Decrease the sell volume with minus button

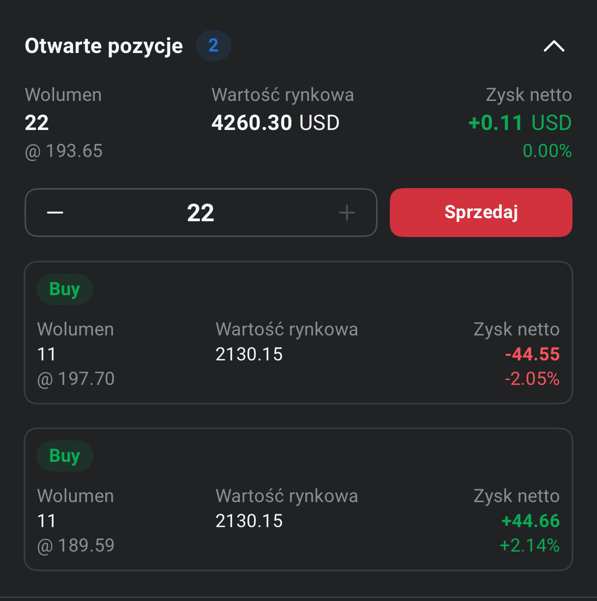[55, 213]
